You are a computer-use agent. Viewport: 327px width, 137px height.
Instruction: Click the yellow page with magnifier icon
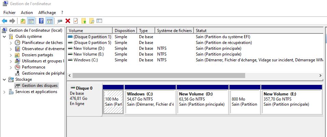[x=91, y=21]
